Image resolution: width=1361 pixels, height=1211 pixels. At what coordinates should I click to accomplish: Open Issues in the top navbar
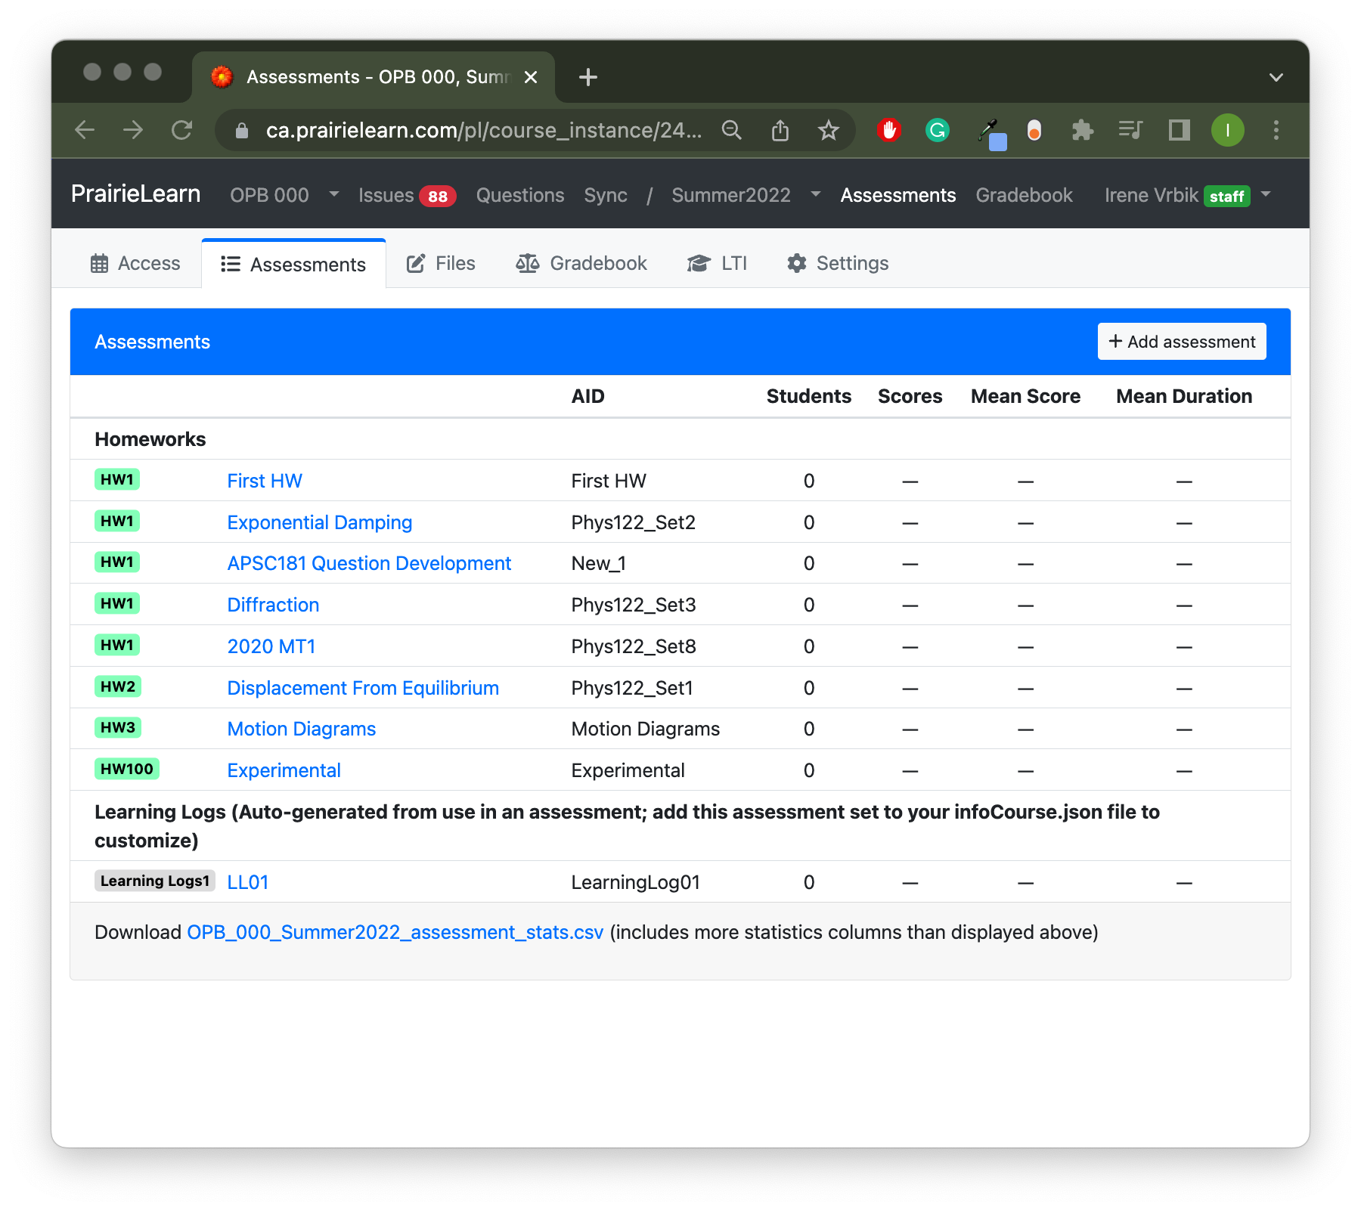pyautogui.click(x=407, y=195)
